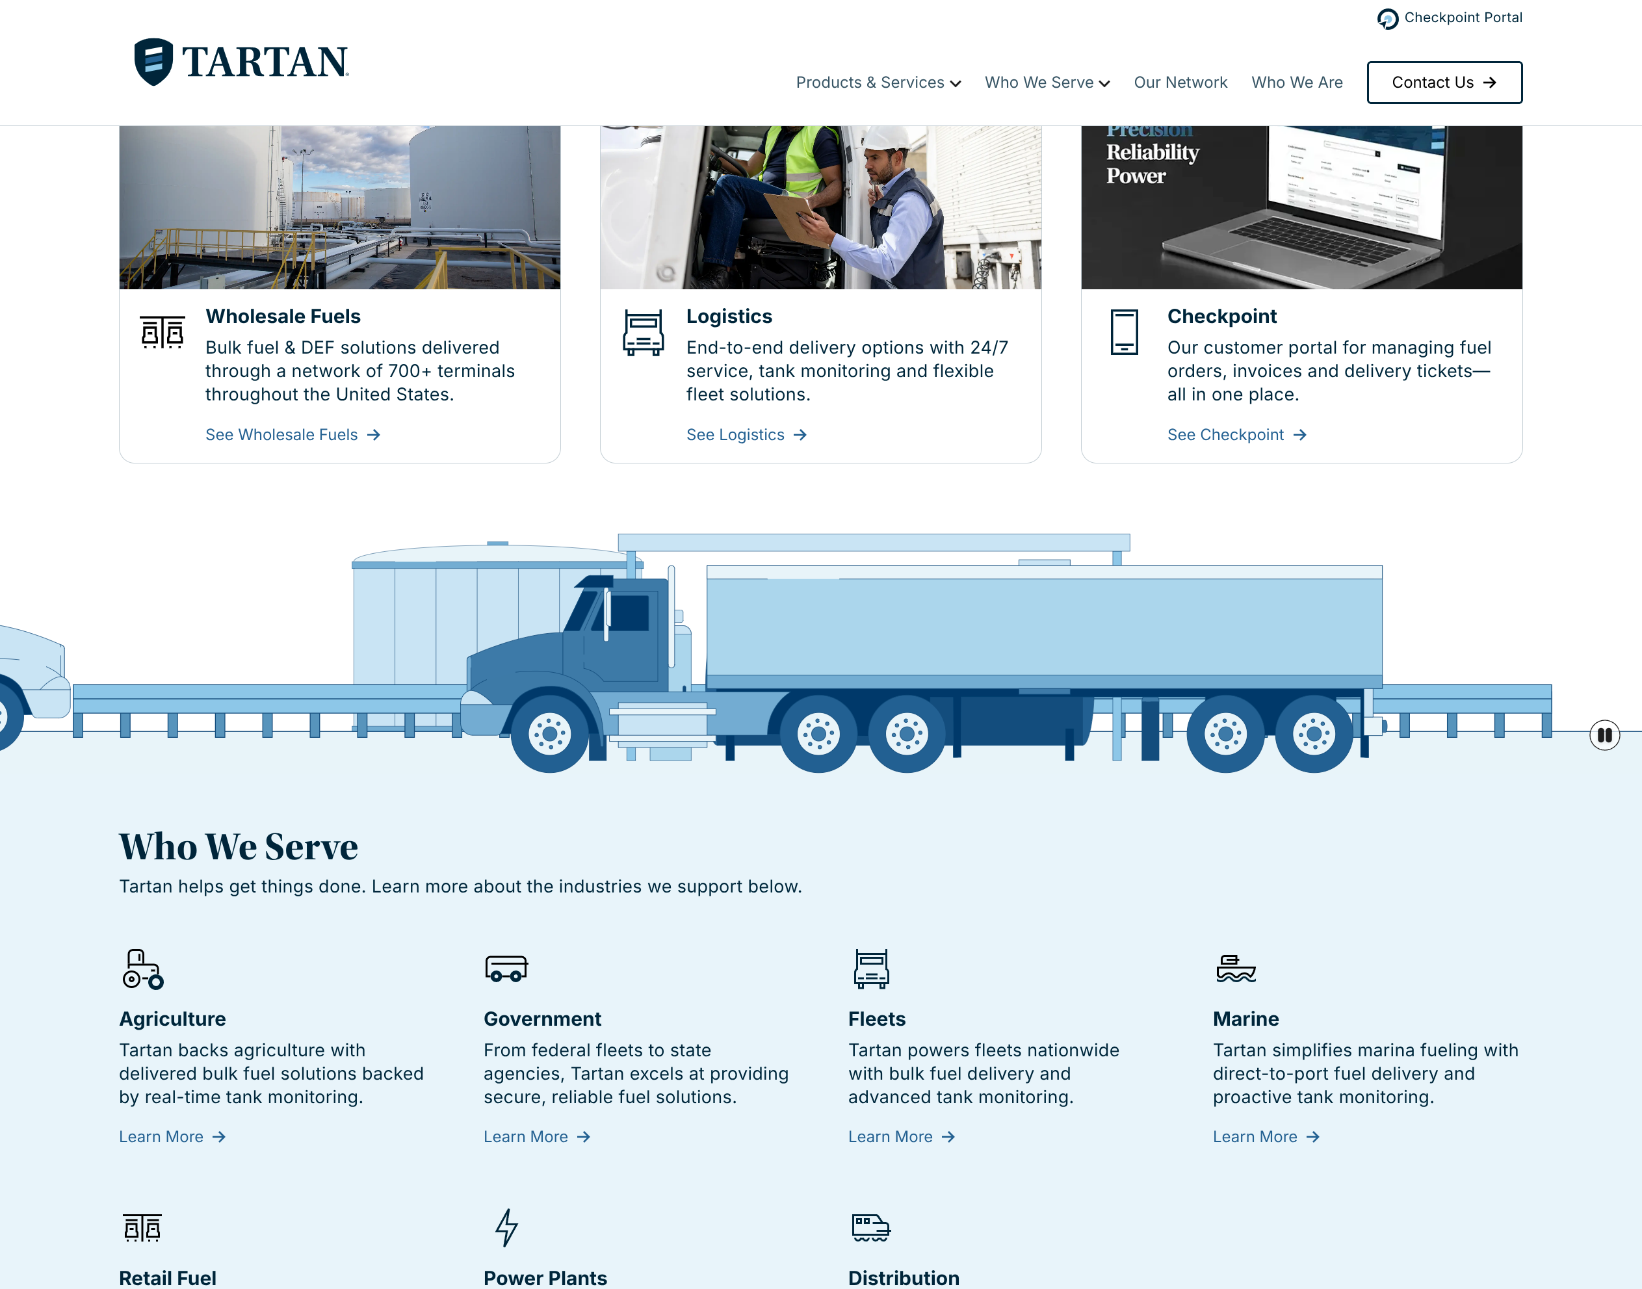The image size is (1642, 1289).
Task: Open the Checkpoint Portal icon
Action: click(x=1387, y=18)
